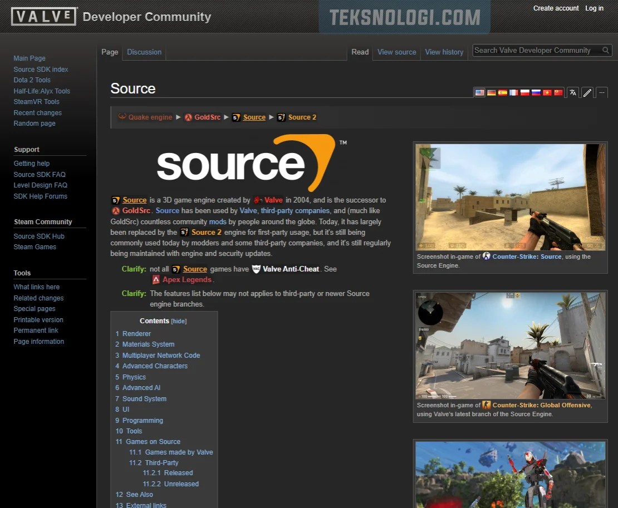Switch to the Vietnamese flag language icon
The width and height of the screenshot is (618, 508).
pos(547,92)
